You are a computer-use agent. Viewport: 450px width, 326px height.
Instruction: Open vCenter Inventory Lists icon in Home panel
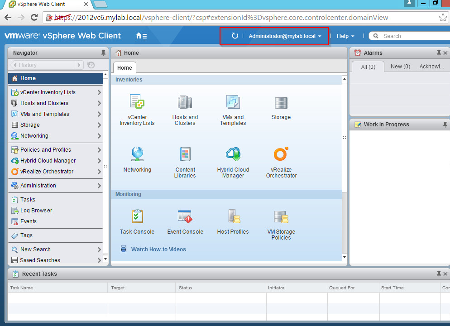137,102
